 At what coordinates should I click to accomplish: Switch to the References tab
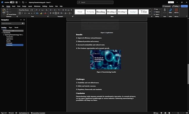pyautogui.click(x=37, y=6)
